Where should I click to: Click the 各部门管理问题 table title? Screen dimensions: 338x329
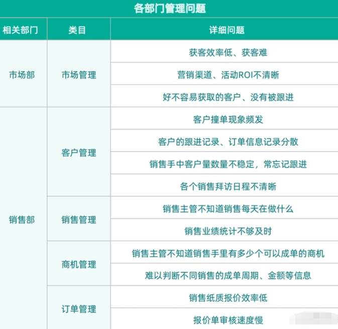tap(169, 9)
